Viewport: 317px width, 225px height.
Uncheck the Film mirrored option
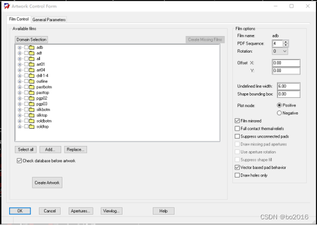237,121
